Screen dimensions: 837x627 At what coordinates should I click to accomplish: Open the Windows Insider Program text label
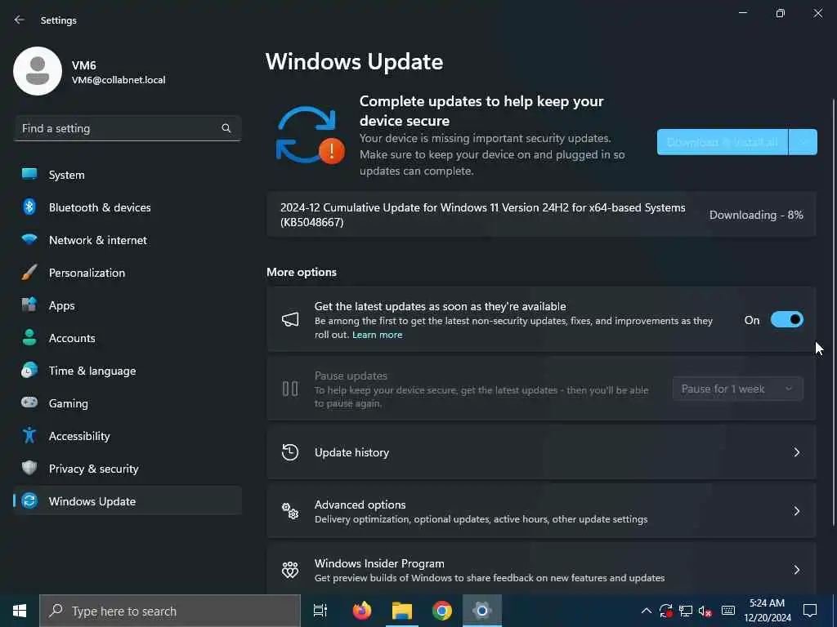(379, 563)
